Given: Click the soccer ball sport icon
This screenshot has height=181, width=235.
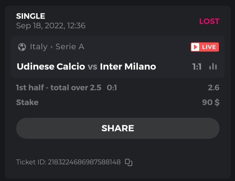Looking at the screenshot, I should 22,47.
